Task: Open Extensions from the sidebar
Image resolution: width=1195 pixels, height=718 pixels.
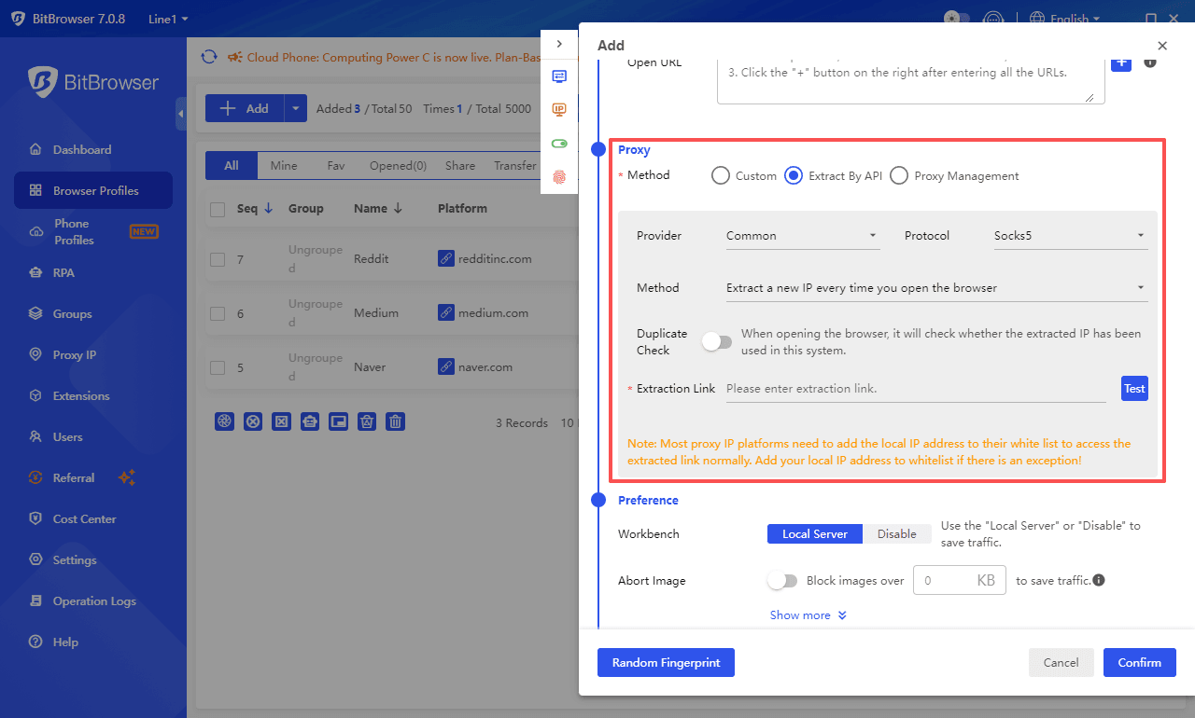Action: pyautogui.click(x=80, y=395)
